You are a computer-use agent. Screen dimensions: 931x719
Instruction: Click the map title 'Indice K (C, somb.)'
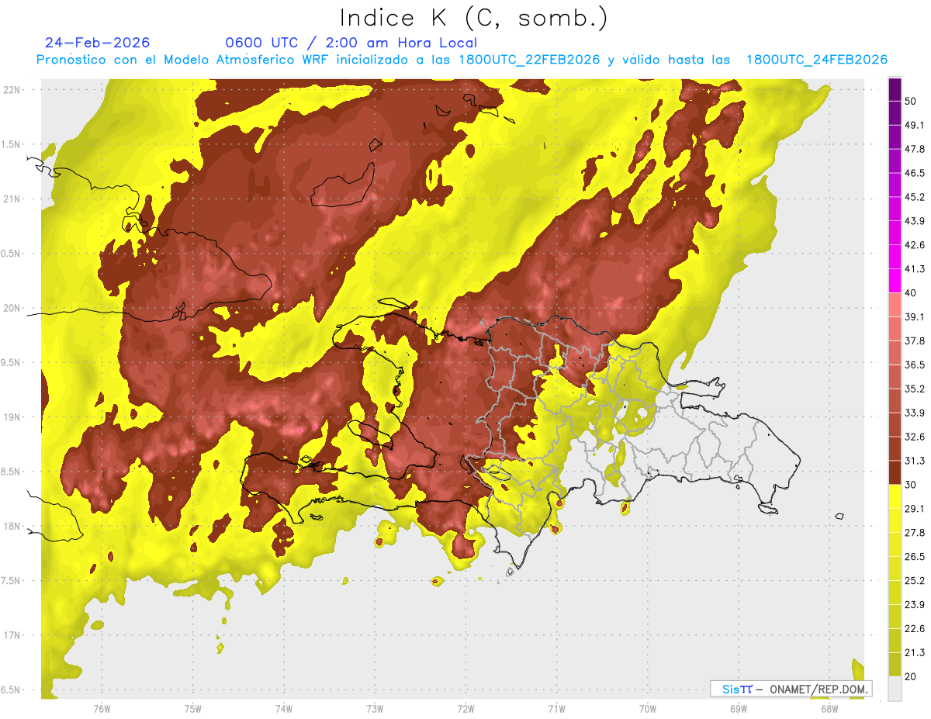click(x=474, y=18)
